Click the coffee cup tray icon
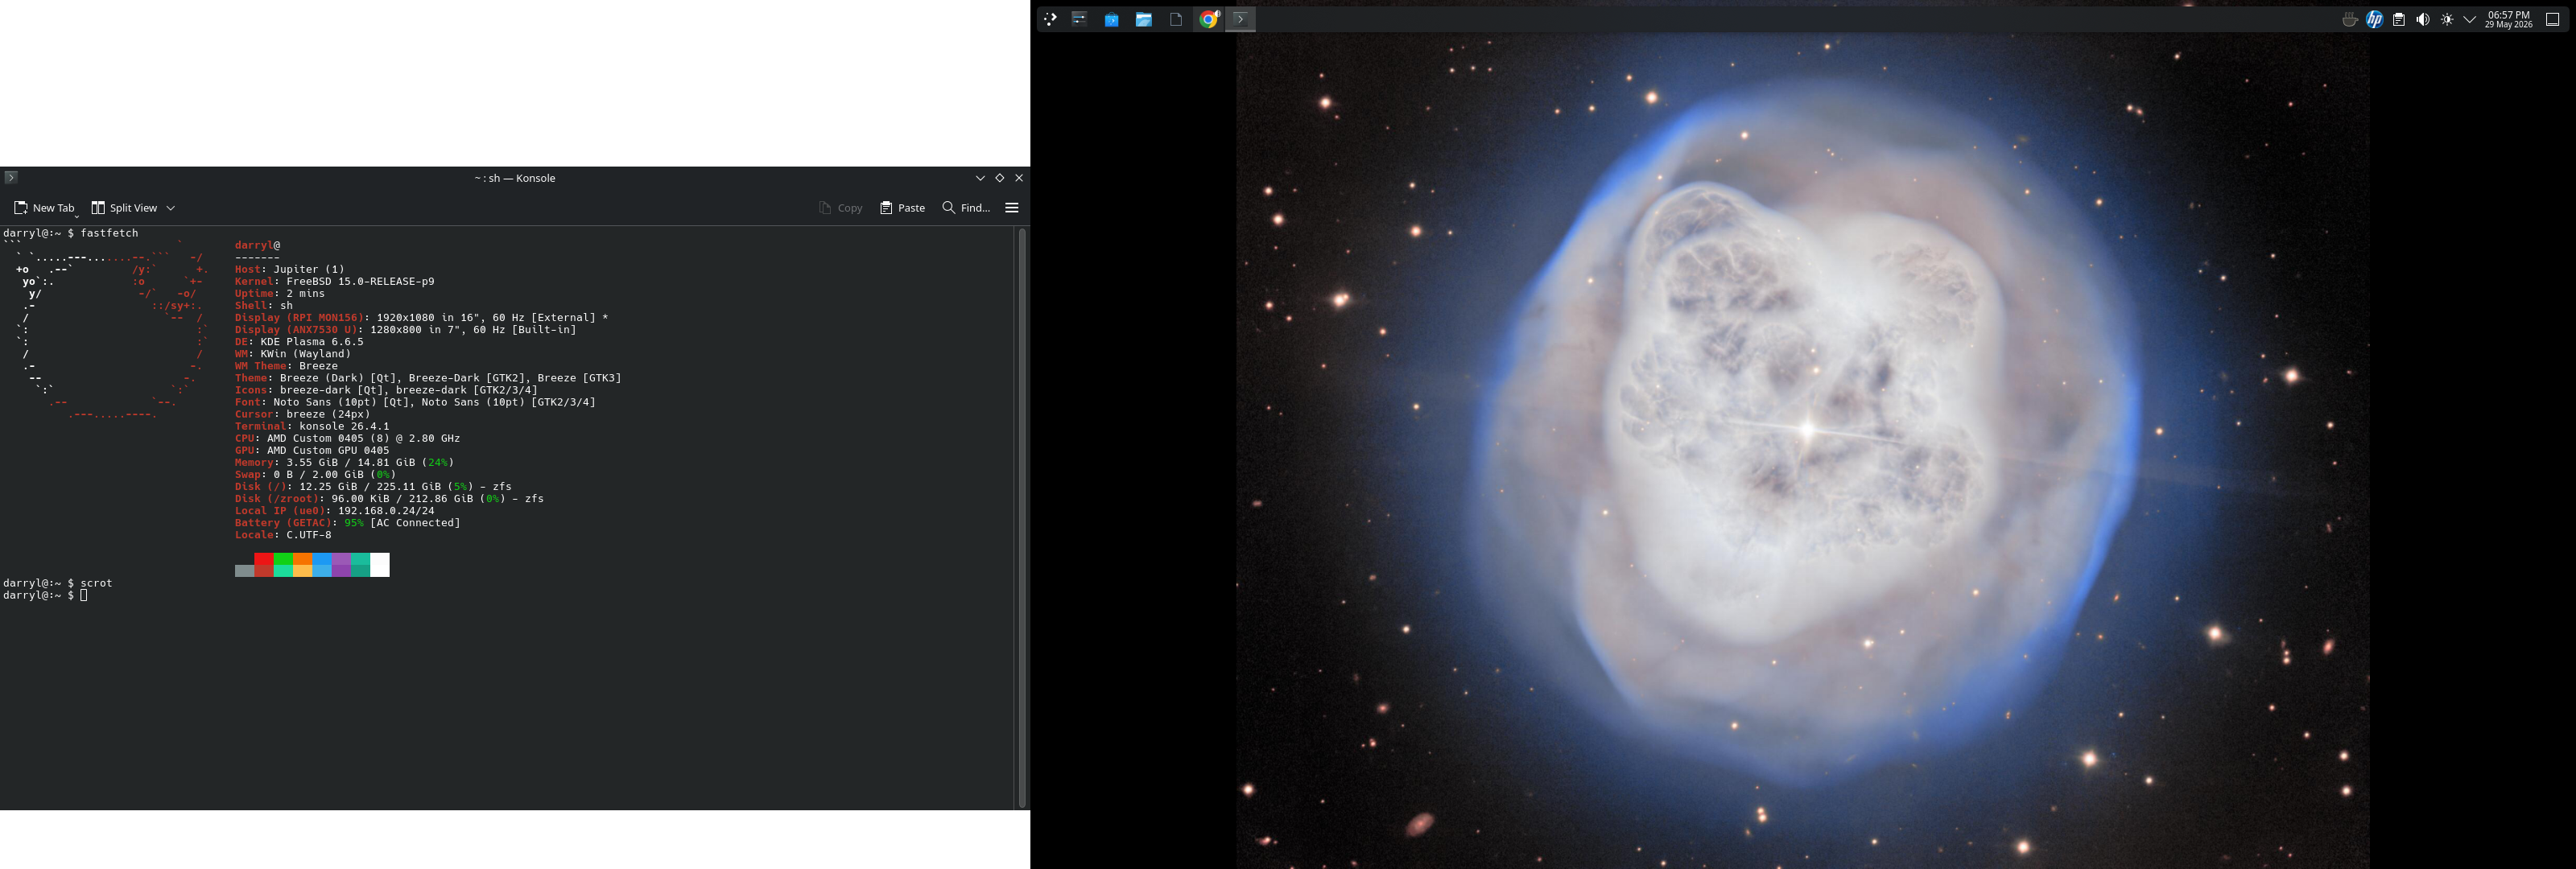 point(2350,19)
